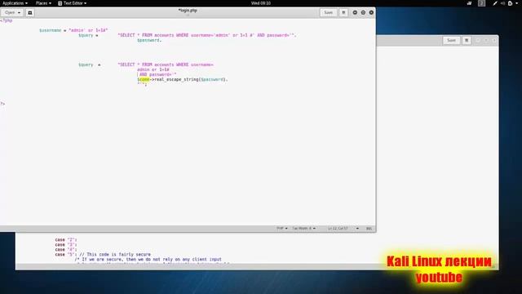Viewport: 522px width, 294px height.
Task: Open the Text Editor app menu
Action: [72, 3]
